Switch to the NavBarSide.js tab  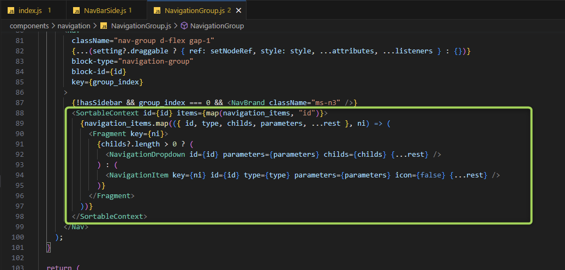click(x=104, y=10)
